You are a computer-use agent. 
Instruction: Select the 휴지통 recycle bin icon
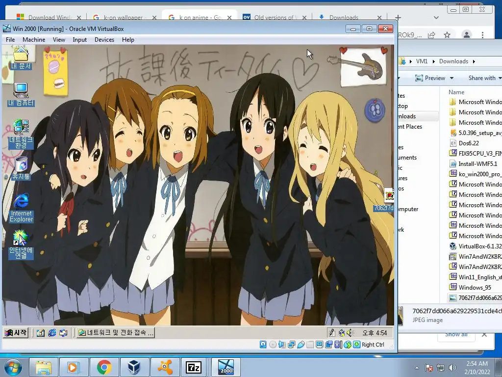(21, 168)
